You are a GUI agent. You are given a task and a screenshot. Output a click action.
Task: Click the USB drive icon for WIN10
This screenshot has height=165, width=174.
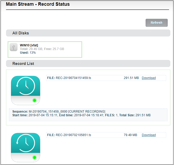[14, 47]
